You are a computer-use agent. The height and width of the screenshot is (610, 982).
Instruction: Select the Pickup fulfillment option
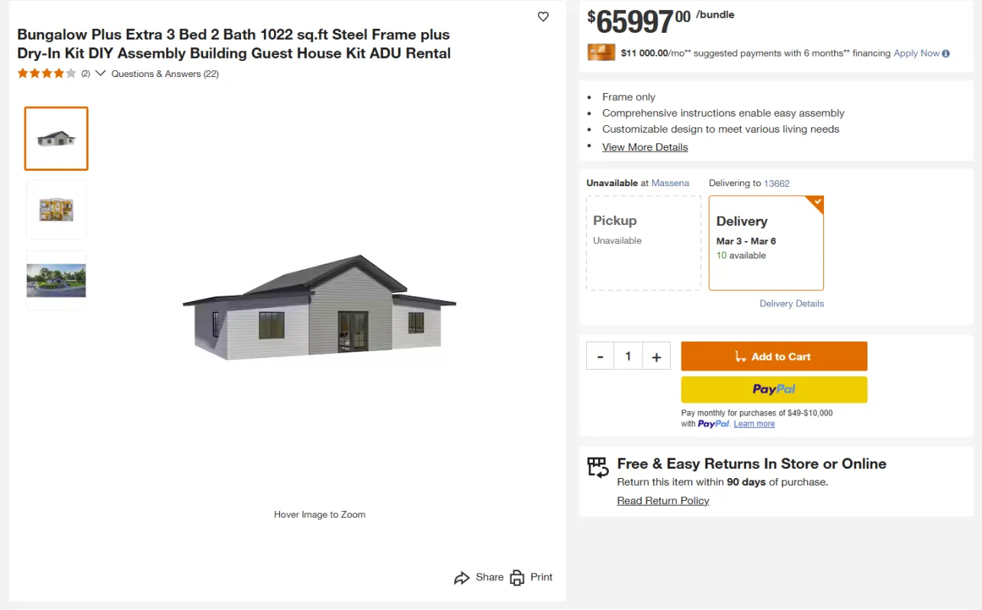click(x=643, y=243)
